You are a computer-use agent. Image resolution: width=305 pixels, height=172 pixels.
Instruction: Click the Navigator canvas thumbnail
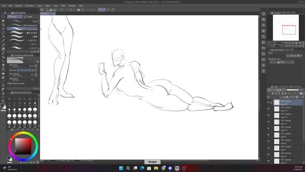285,28
